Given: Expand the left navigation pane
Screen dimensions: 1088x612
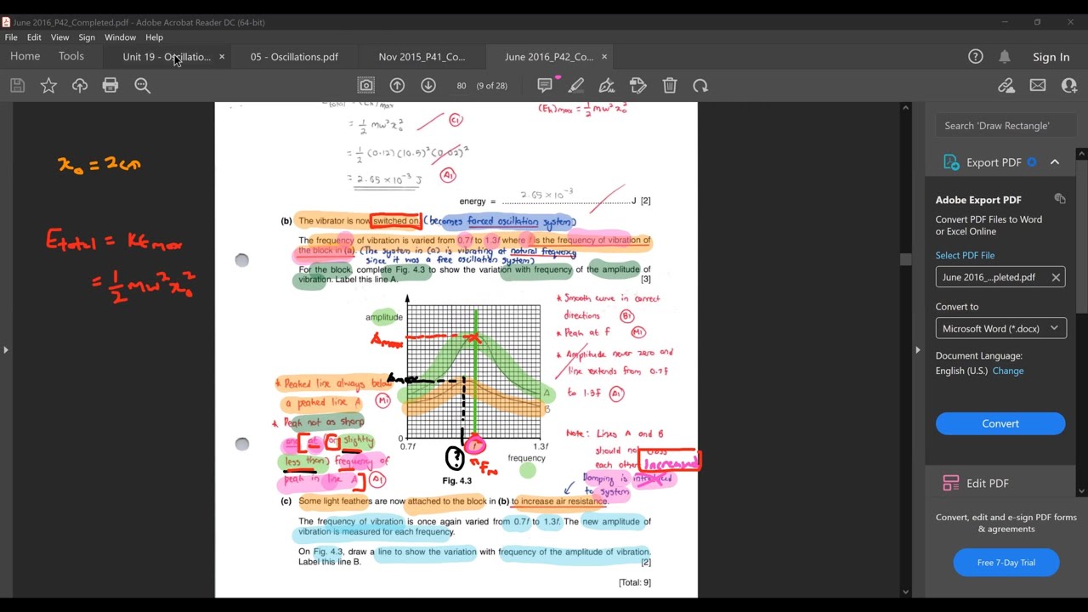Looking at the screenshot, I should pyautogui.click(x=6, y=349).
